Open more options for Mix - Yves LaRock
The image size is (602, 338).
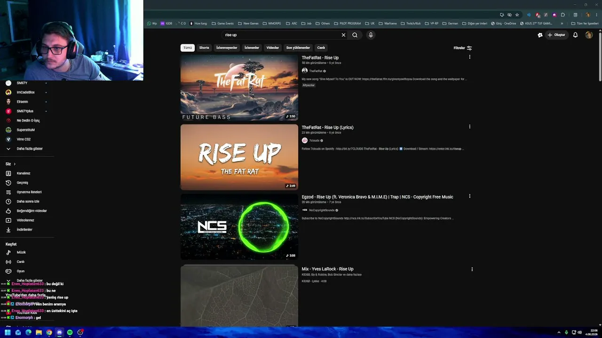tap(472, 269)
